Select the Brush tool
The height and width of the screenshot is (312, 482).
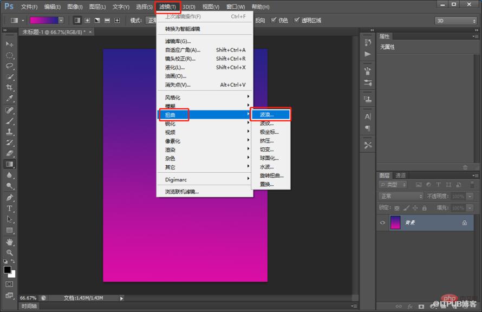pos(10,121)
